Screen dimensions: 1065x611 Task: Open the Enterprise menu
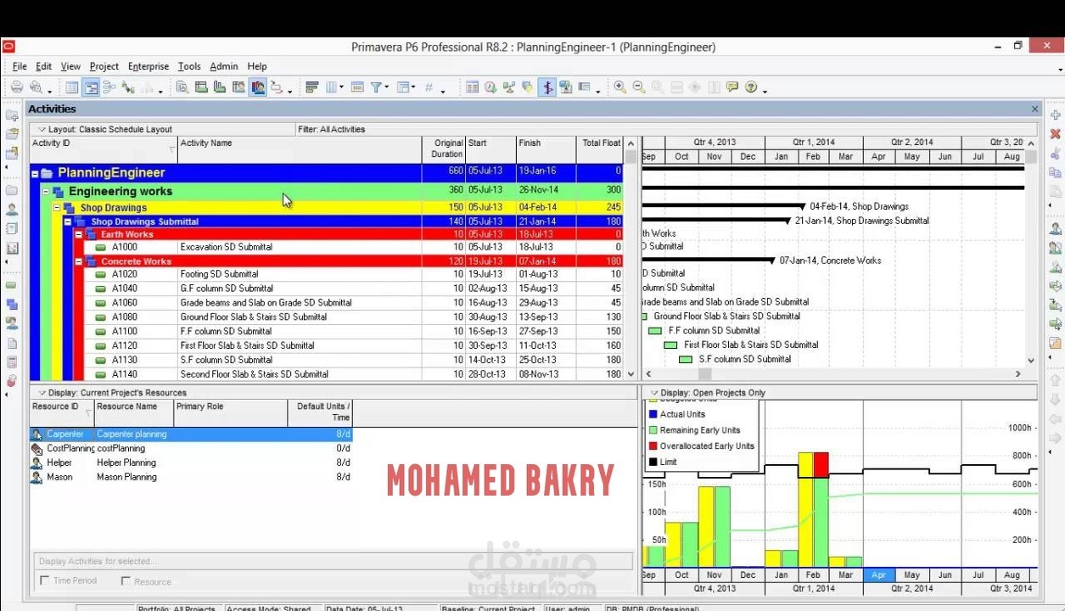click(x=149, y=66)
